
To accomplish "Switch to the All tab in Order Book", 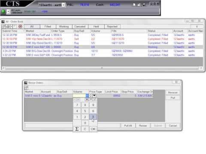I will click(x=32, y=27).
